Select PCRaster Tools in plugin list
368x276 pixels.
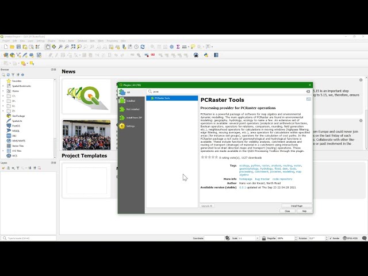pos(172,98)
